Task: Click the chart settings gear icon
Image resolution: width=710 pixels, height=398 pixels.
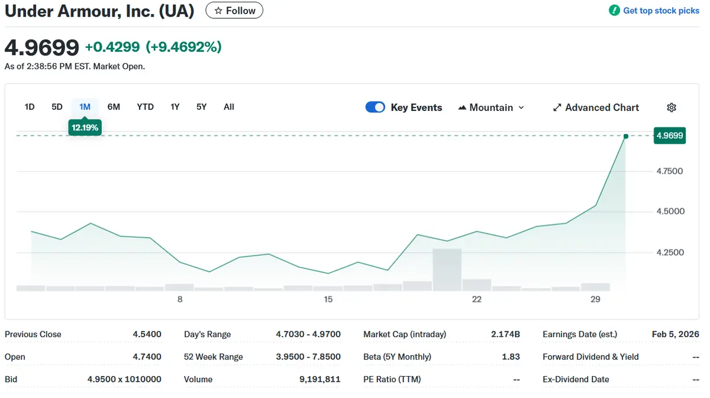Action: [672, 107]
